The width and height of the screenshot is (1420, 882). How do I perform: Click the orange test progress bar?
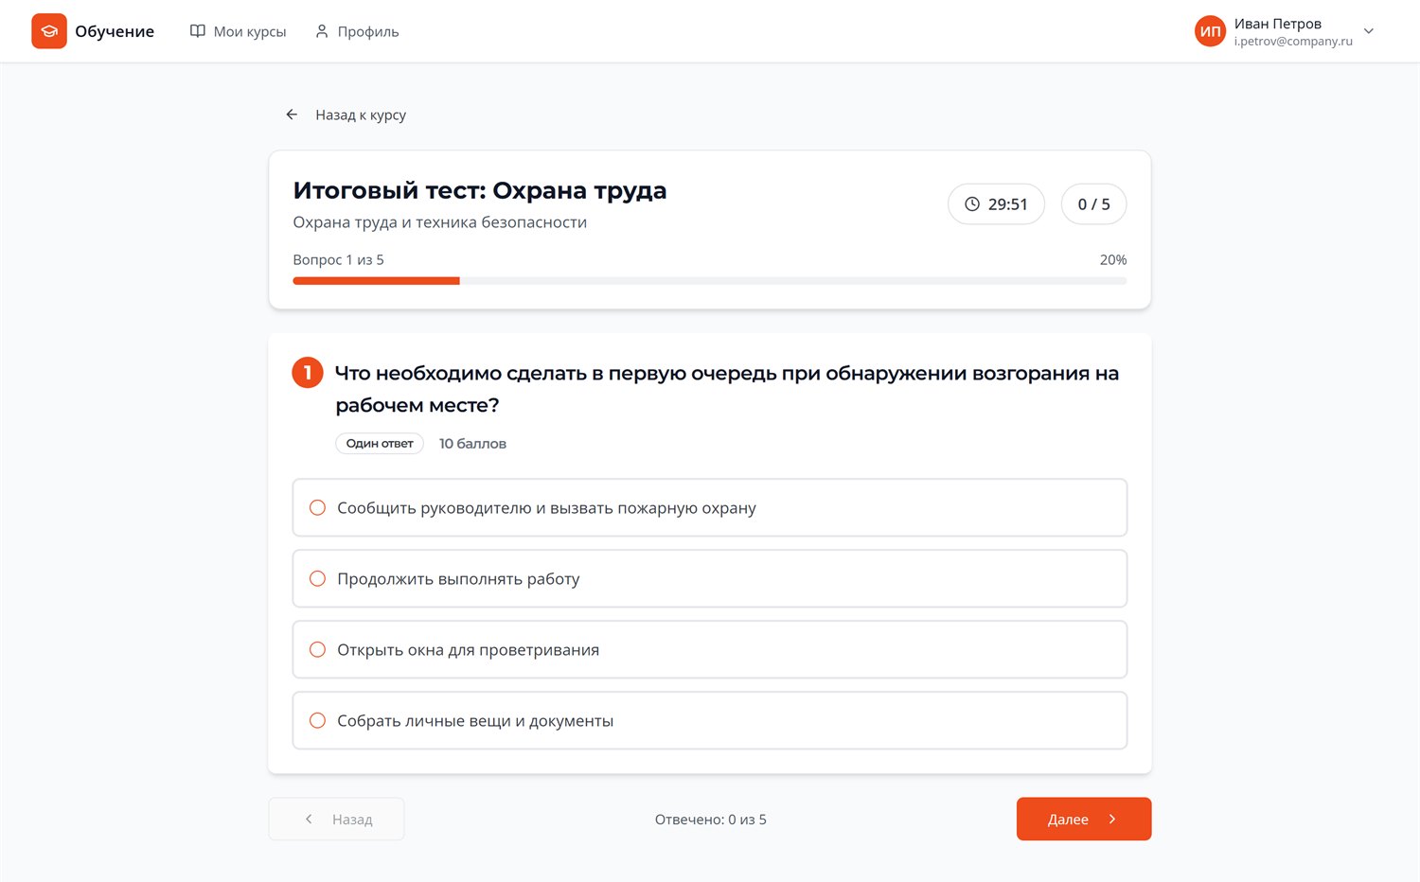pos(710,281)
